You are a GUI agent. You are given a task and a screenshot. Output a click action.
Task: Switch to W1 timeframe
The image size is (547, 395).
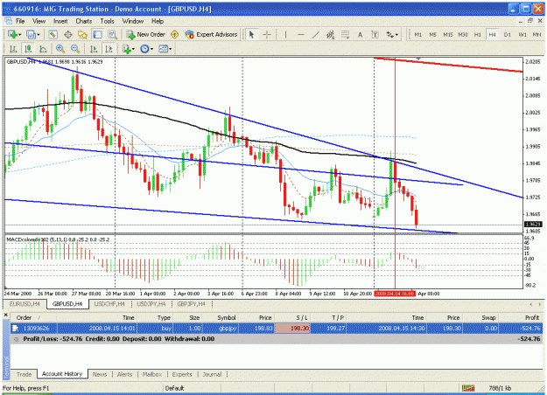point(522,34)
